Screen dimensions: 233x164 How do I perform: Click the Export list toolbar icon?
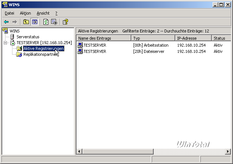coord(54,22)
